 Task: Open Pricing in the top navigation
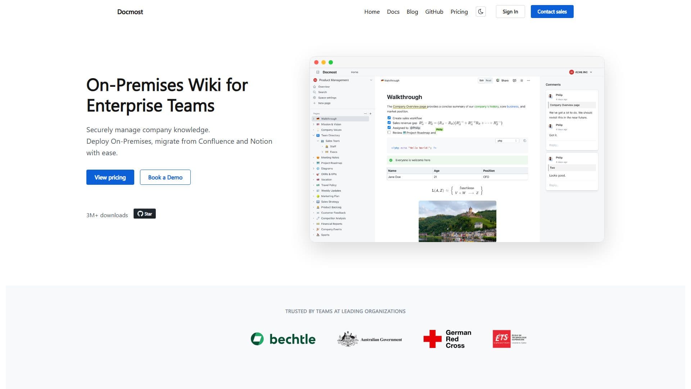pyautogui.click(x=459, y=12)
